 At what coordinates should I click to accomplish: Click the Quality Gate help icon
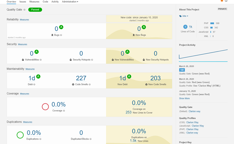(24, 10)
